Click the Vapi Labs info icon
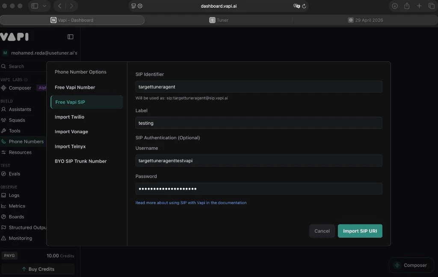Image resolution: width=438 pixels, height=277 pixels. [26, 80]
